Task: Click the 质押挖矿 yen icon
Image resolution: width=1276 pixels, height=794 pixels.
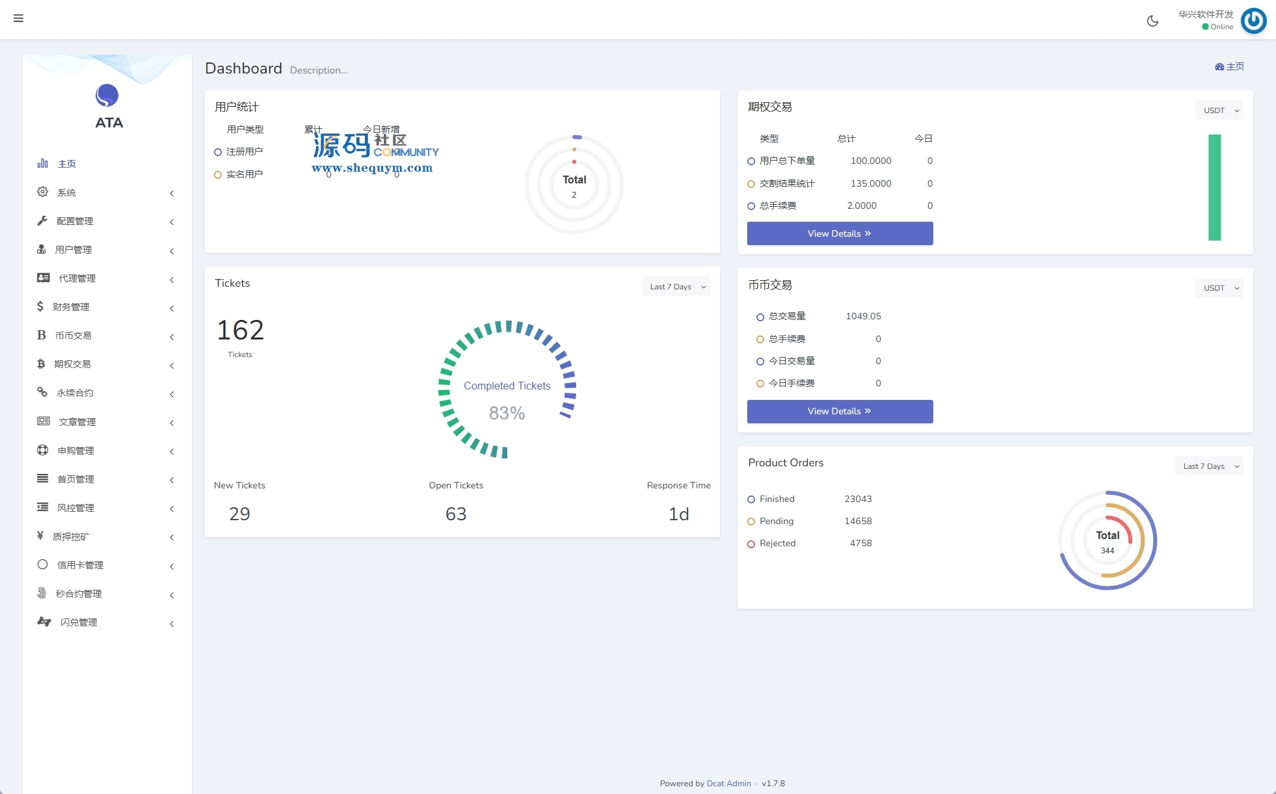Action: [40, 536]
